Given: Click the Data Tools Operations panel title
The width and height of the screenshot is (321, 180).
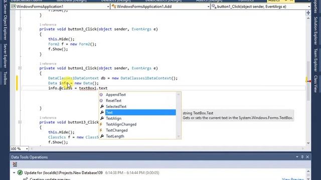Looking at the screenshot, I should pyautogui.click(x=30, y=157).
